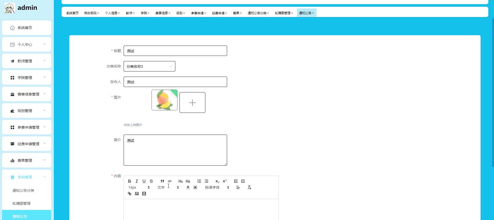This screenshot has width=494, height=220.
Task: Switch to the 系统首页 tab
Action: 72,13
